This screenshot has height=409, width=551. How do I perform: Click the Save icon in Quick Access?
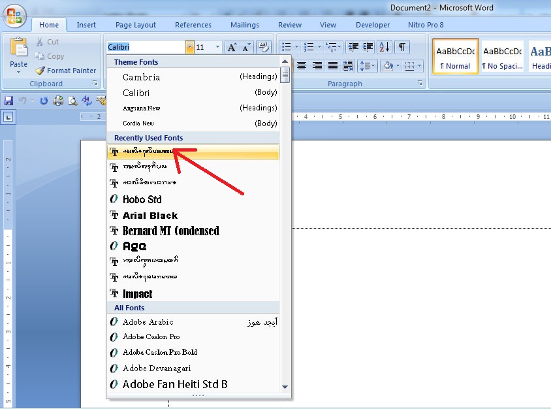(x=8, y=101)
